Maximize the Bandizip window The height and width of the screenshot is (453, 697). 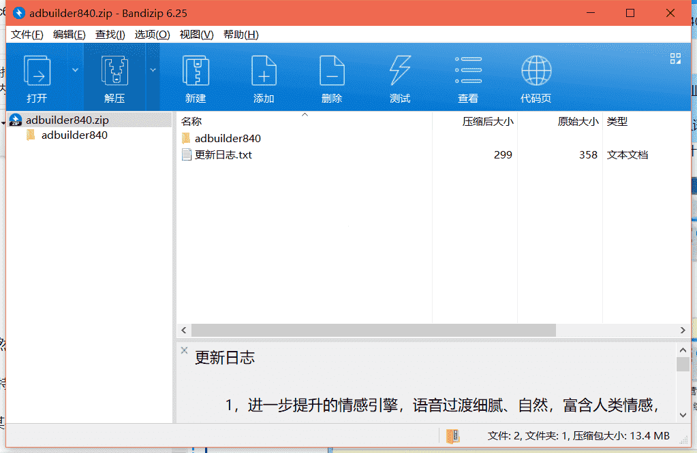click(630, 13)
